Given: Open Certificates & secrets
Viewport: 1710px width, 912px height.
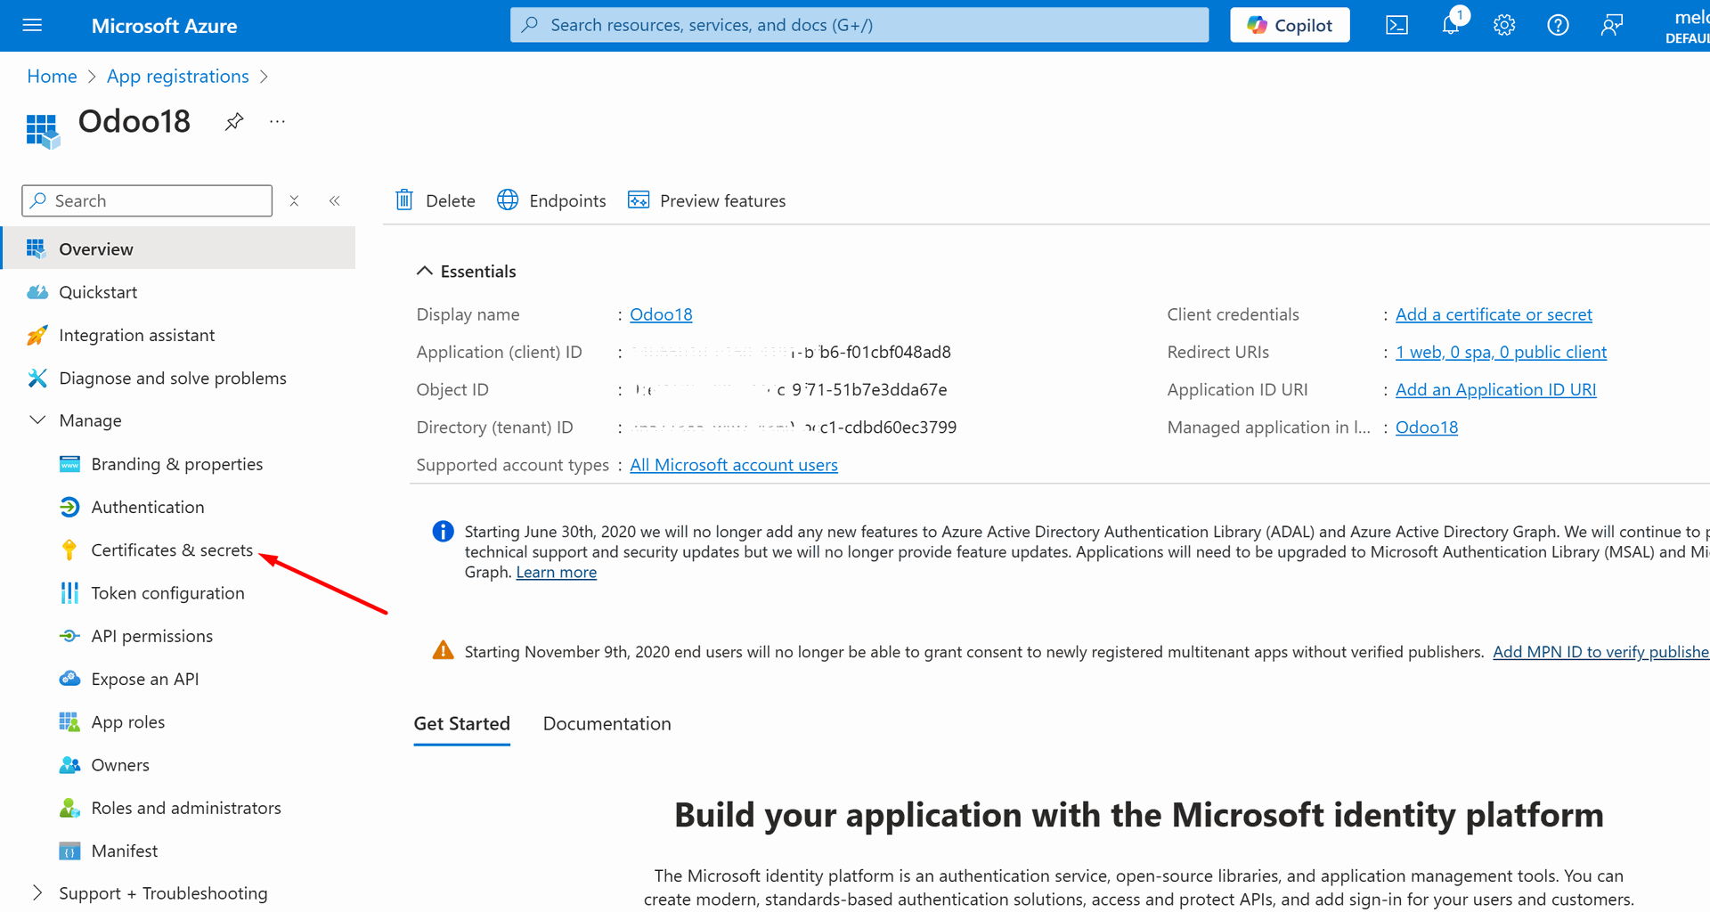Looking at the screenshot, I should [172, 550].
